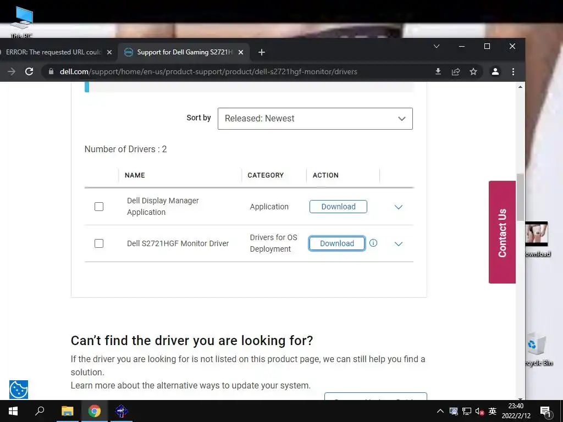Check Dell Display Manager Application checkbox
The width and height of the screenshot is (563, 422).
(99, 207)
